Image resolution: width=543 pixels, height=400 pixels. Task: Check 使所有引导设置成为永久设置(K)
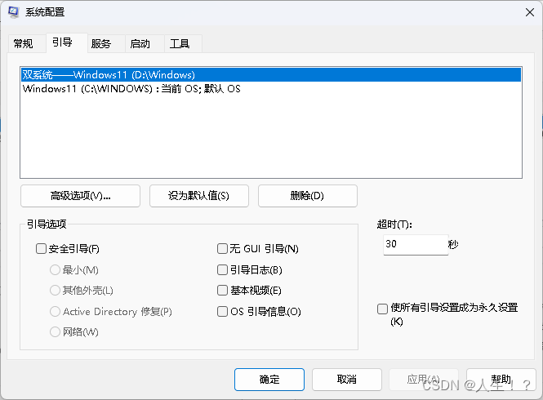coord(382,309)
